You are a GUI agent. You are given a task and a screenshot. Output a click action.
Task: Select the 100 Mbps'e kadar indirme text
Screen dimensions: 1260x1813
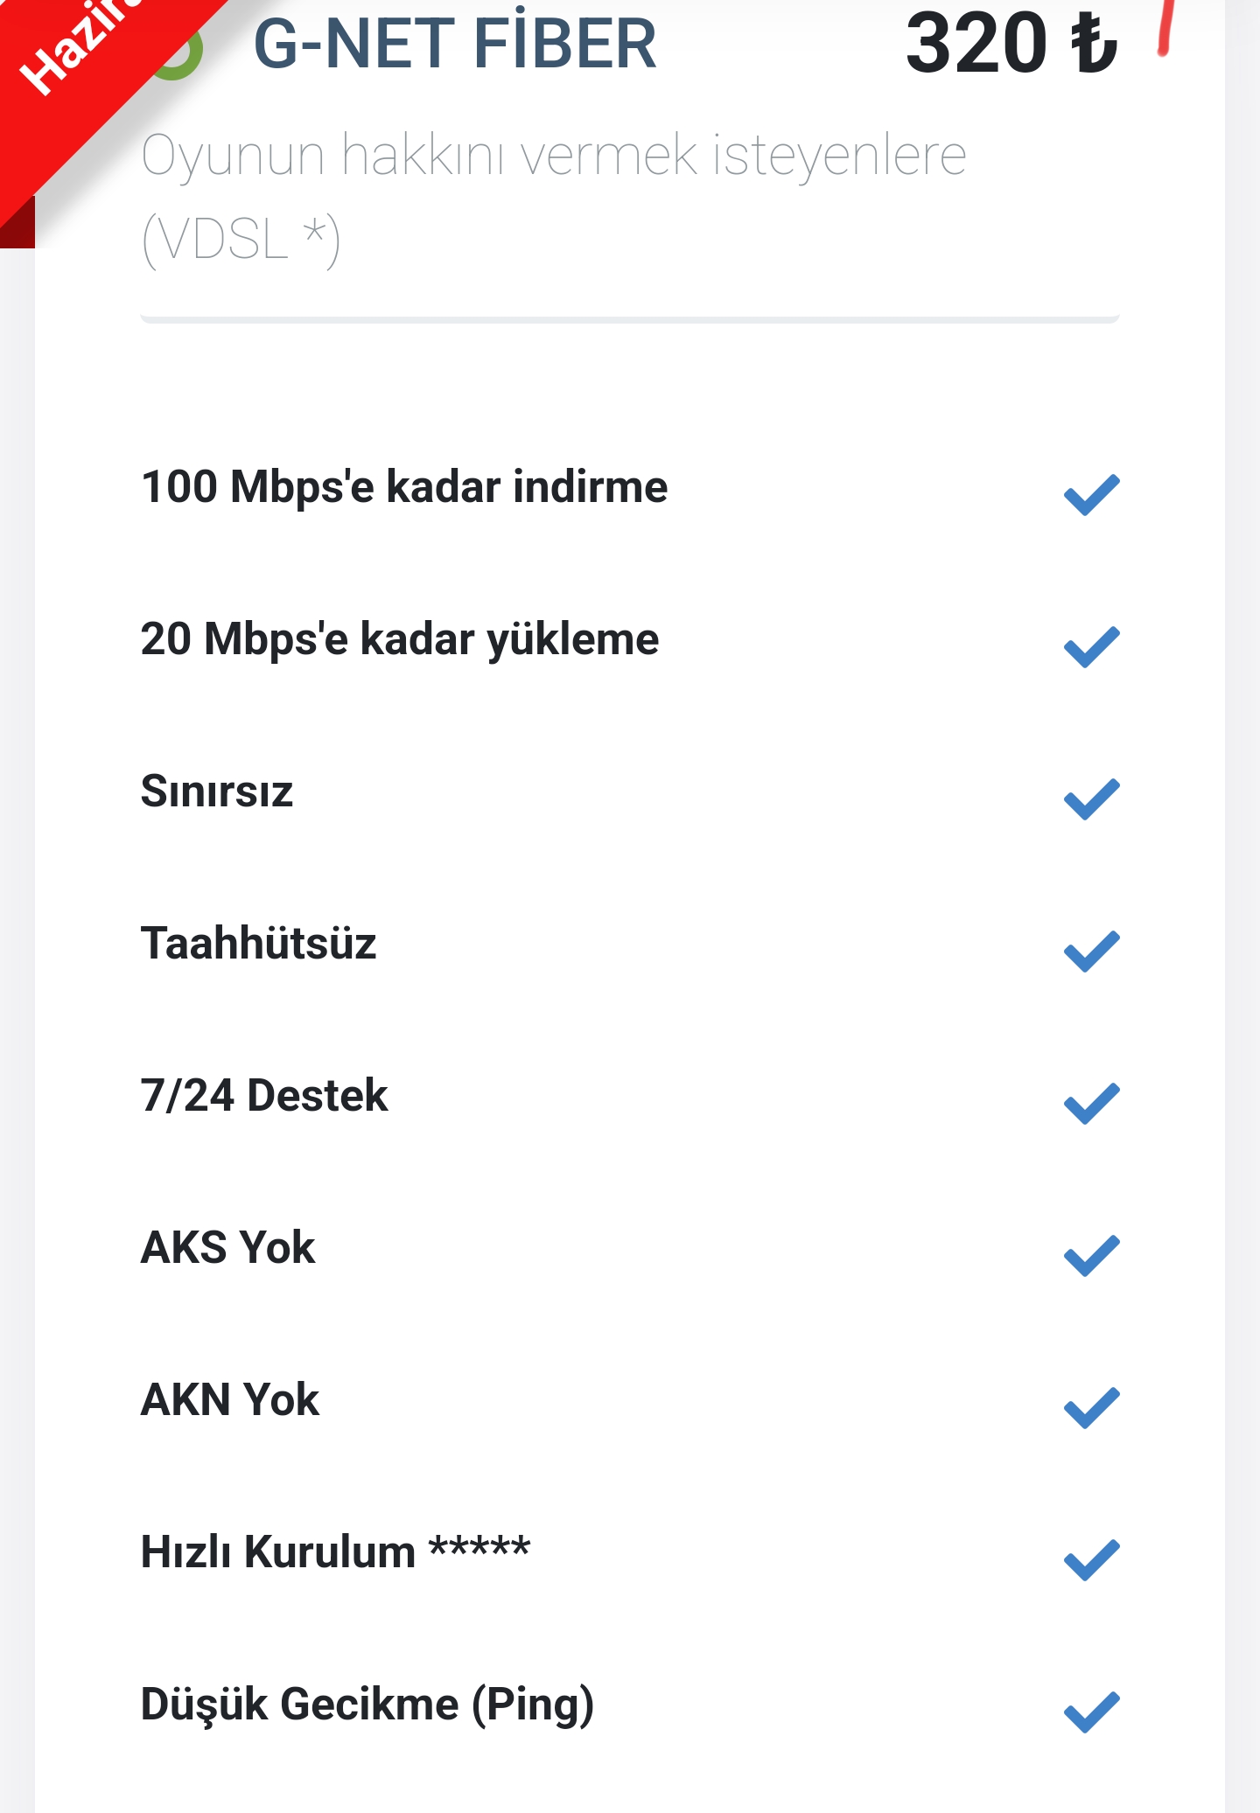404,487
